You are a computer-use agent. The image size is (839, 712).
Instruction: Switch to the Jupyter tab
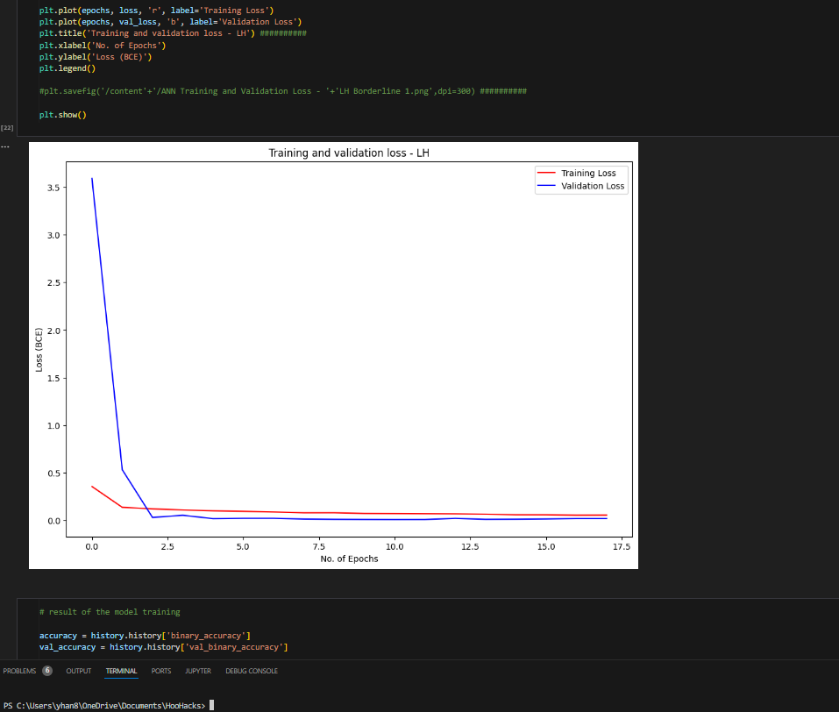(198, 671)
